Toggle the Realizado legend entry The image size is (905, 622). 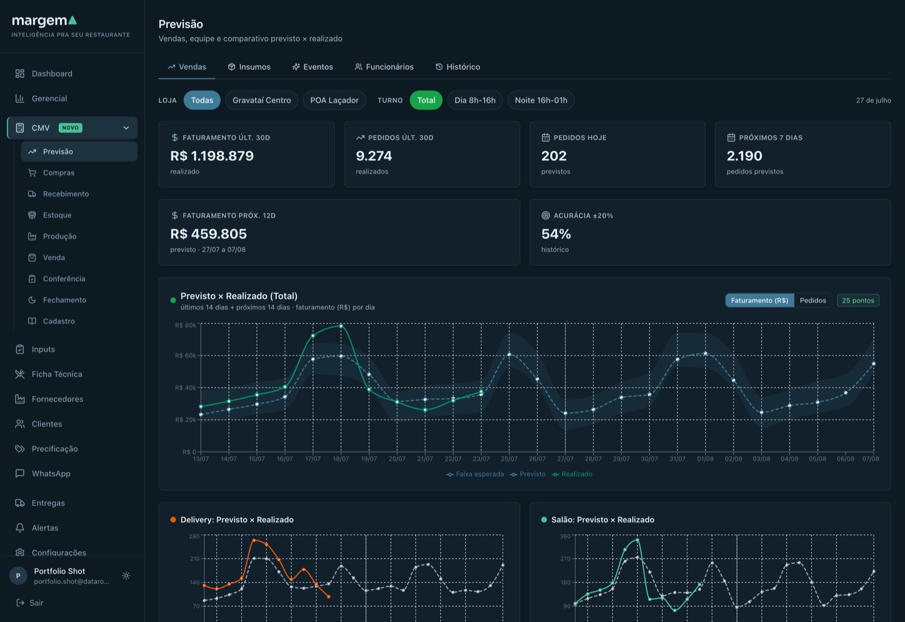click(x=572, y=474)
